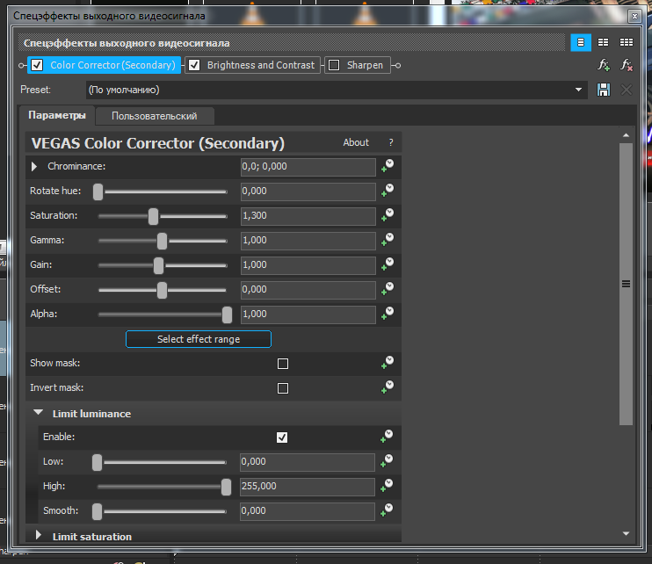The height and width of the screenshot is (564, 652).
Task: Disable the Brightness and Contrast effect checkbox
Action: pos(194,65)
